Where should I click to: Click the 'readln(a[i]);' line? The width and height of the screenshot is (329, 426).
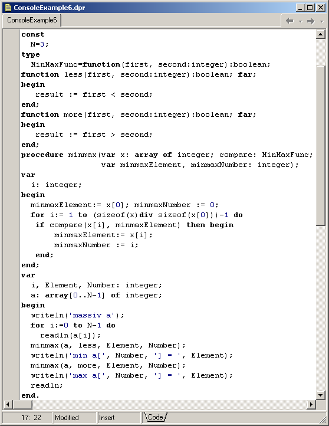[70, 336]
